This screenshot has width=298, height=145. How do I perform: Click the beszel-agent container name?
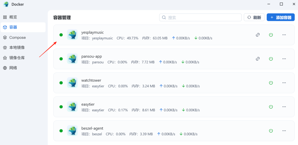92,128
